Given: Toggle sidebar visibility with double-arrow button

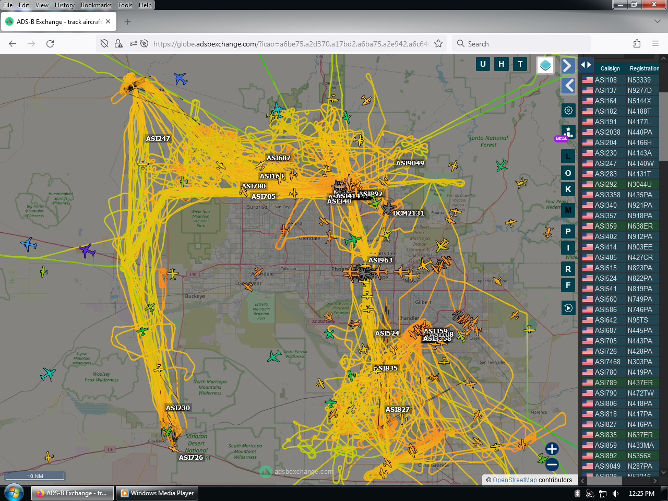Looking at the screenshot, I should [x=586, y=65].
